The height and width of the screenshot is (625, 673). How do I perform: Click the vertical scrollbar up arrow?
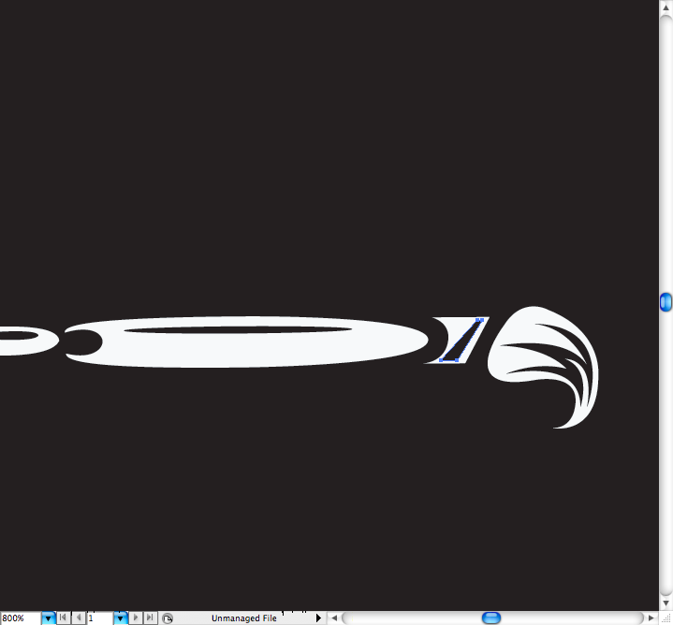pos(666,7)
